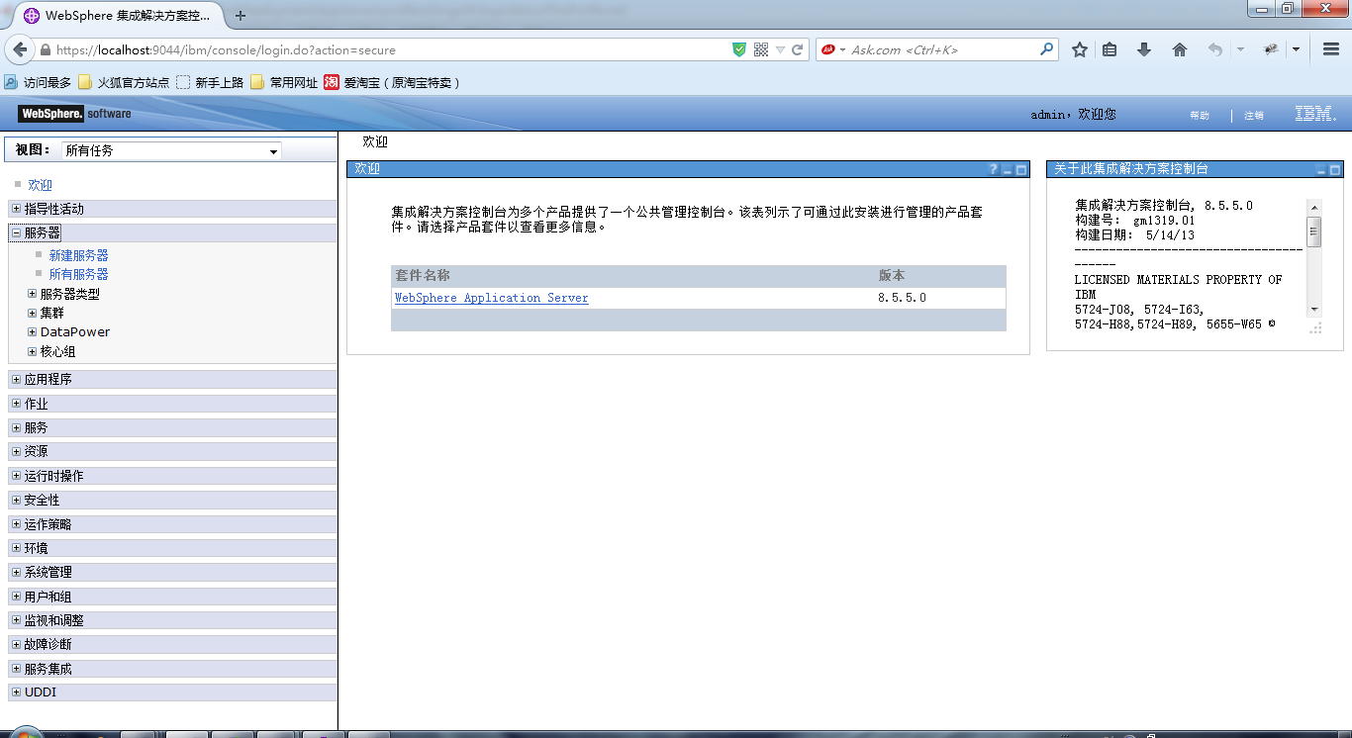Image resolution: width=1352 pixels, height=738 pixels.
Task: Show bookmarks list icon
Action: click(1111, 49)
